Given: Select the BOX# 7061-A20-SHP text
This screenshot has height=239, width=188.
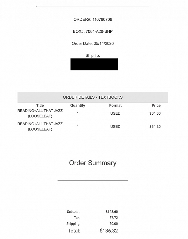Looking at the screenshot, I should point(93,31).
